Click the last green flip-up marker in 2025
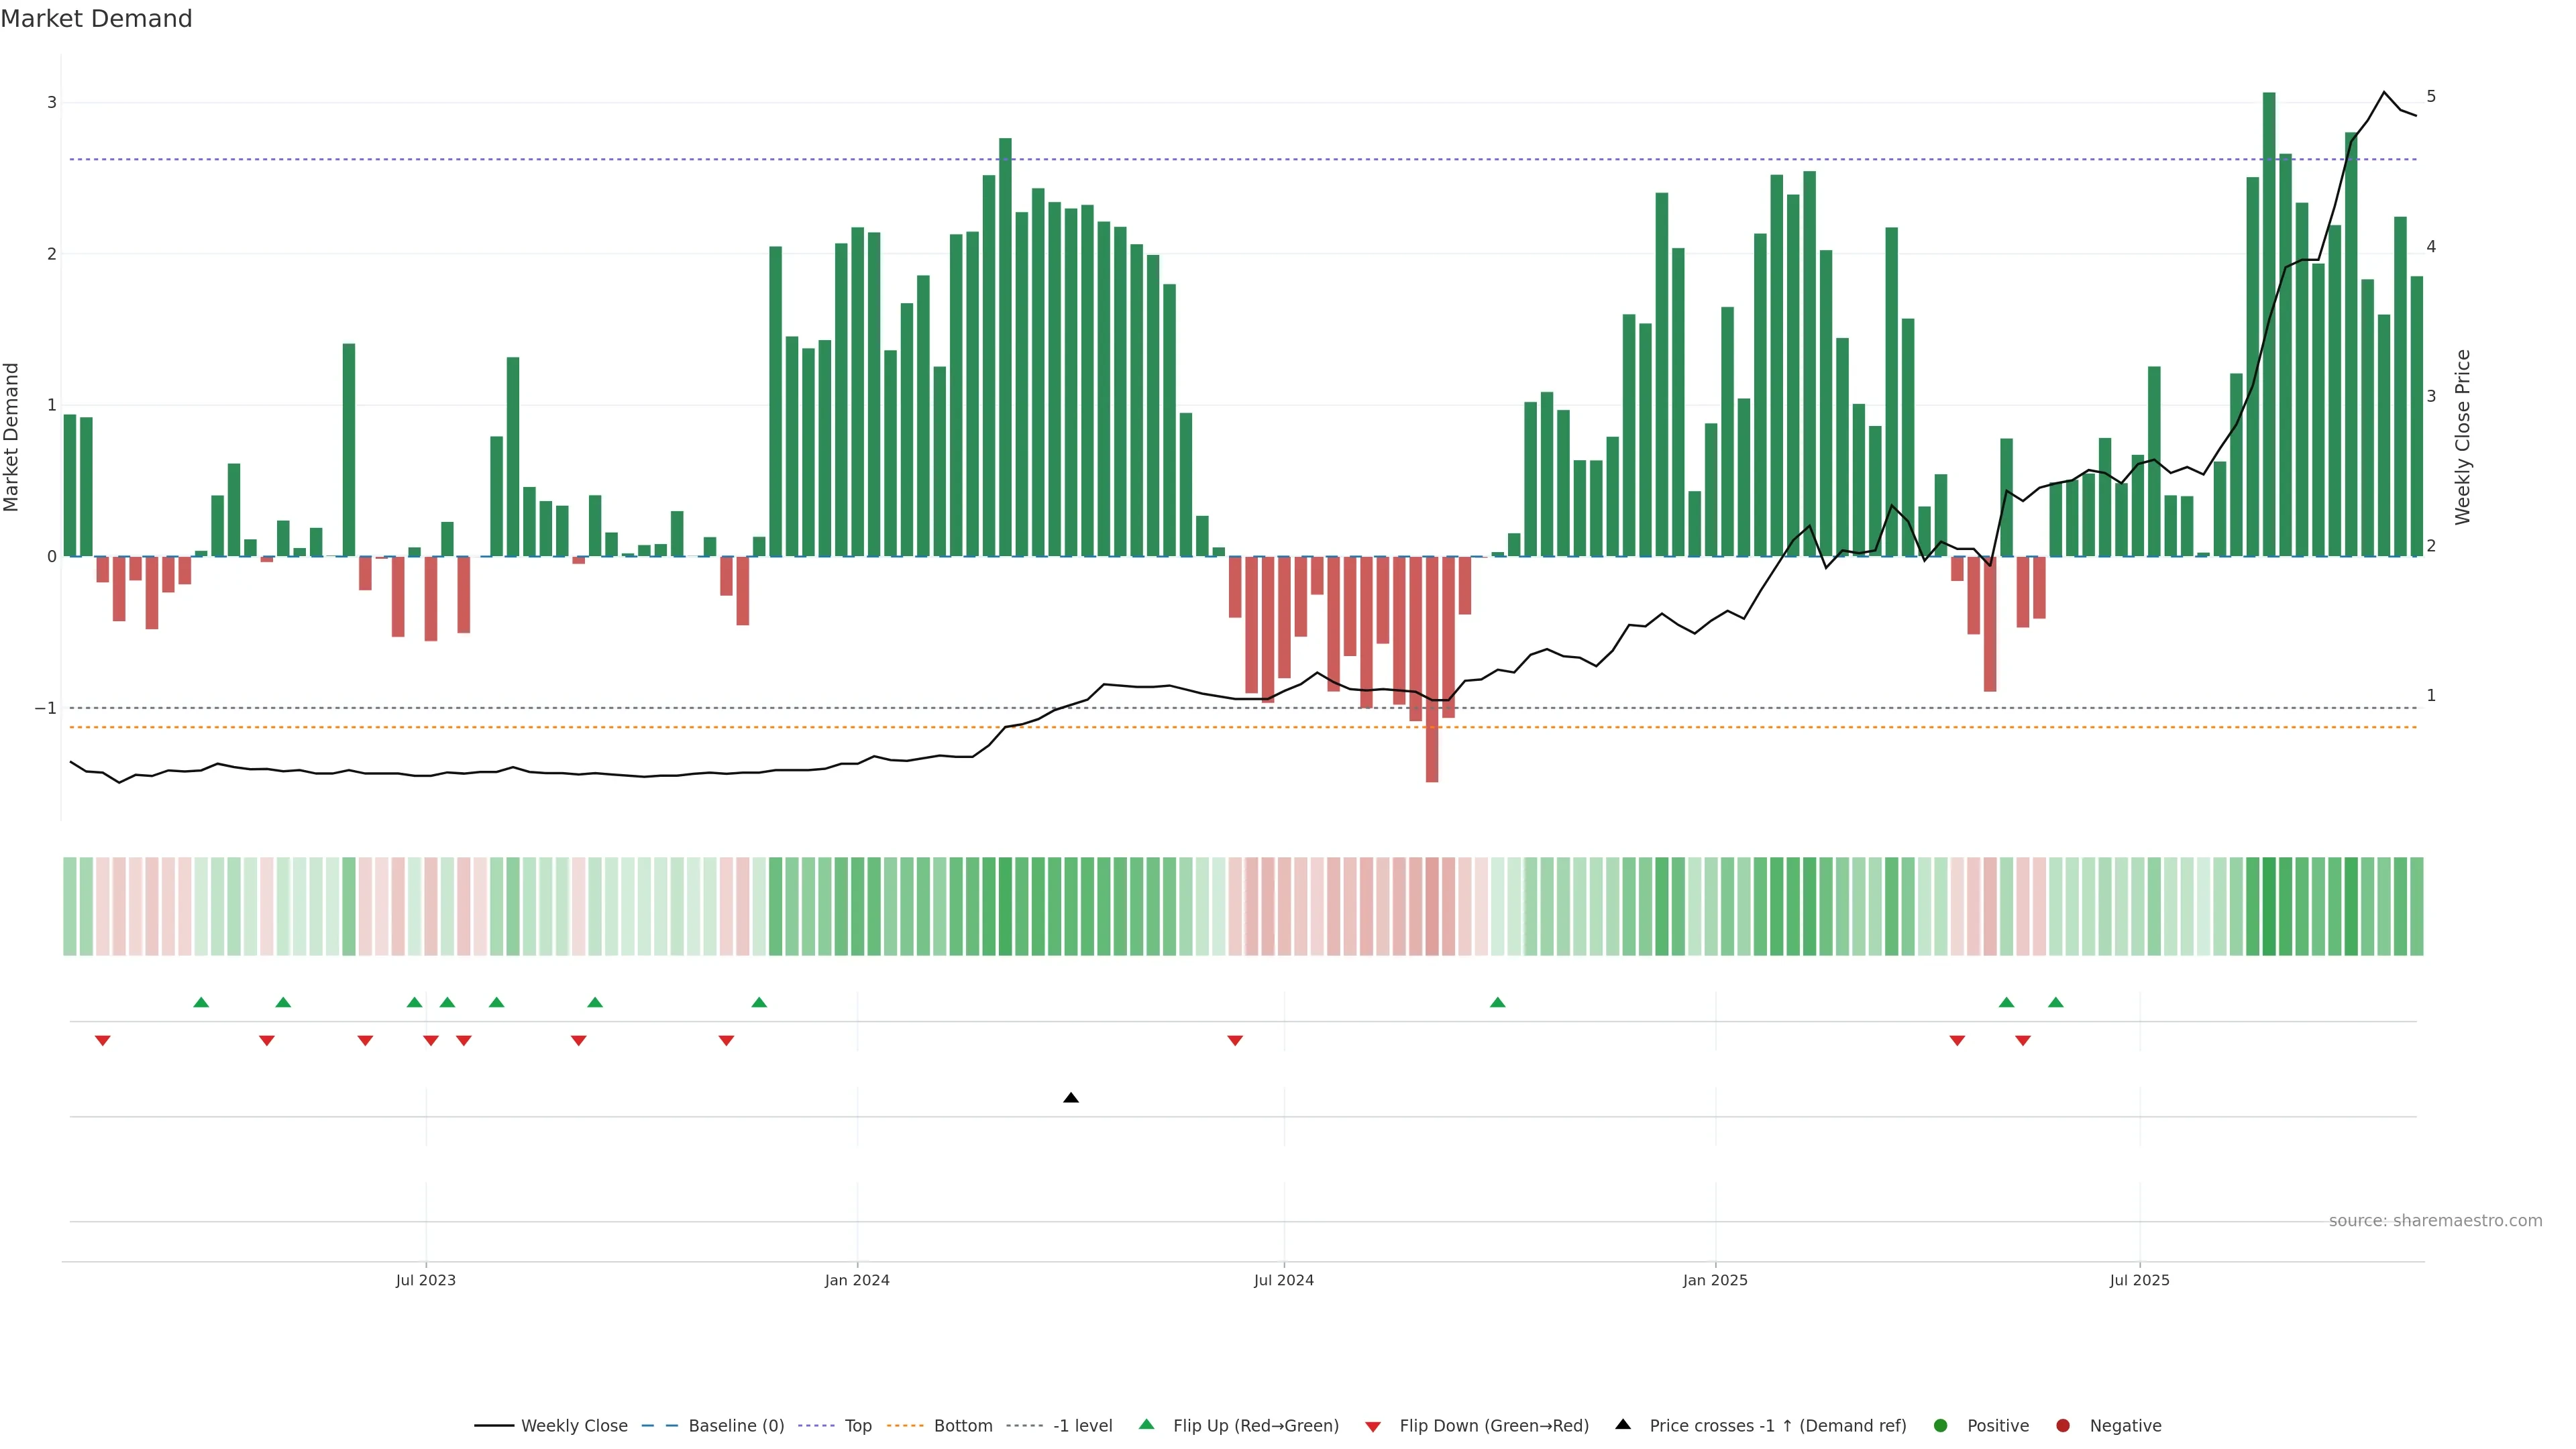The width and height of the screenshot is (2576, 1449). coord(2056,1002)
